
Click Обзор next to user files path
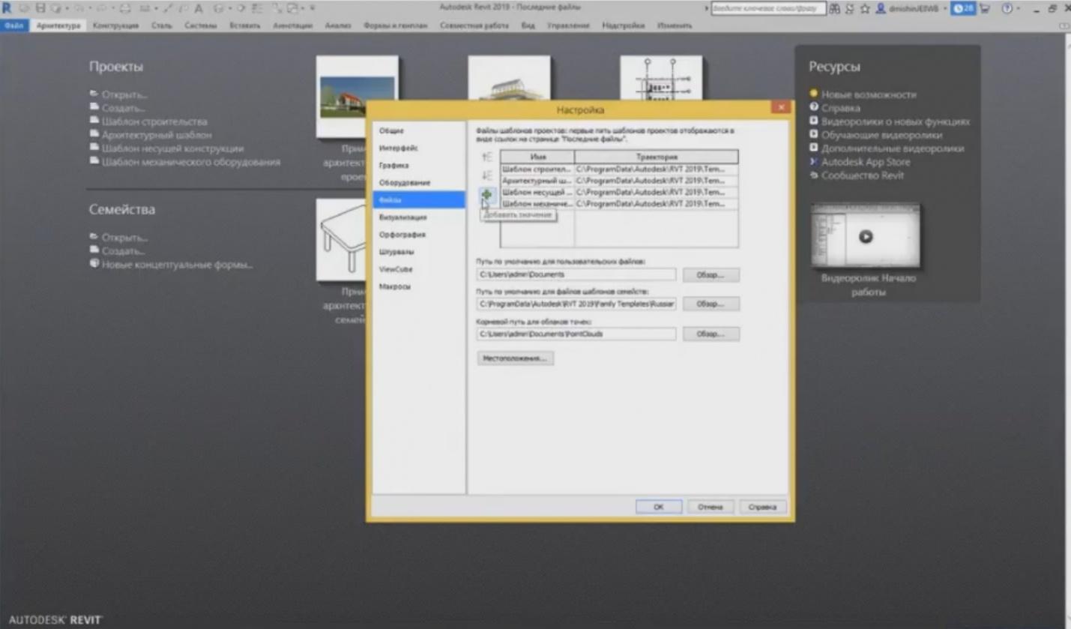[x=711, y=275]
